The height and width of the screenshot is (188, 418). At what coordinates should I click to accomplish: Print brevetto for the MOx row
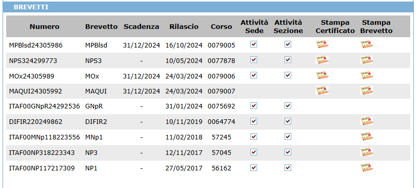pyautogui.click(x=367, y=75)
